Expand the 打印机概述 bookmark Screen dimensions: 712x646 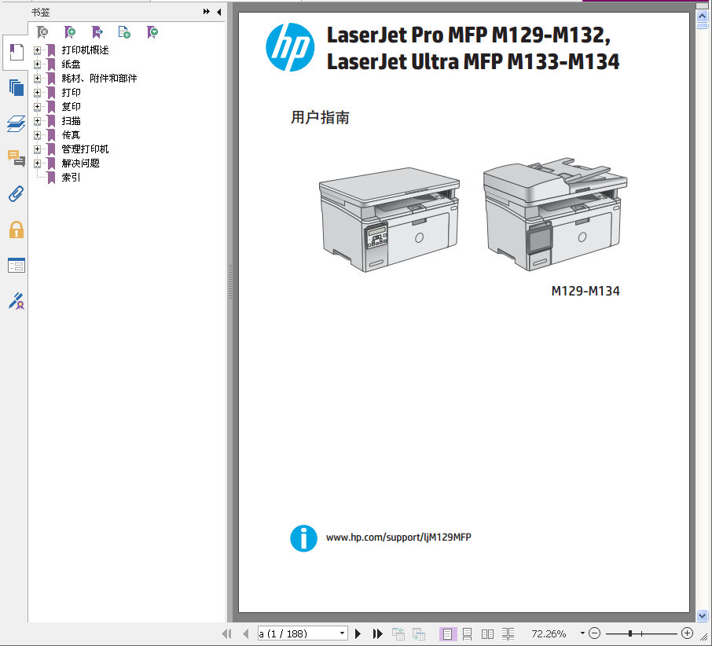pos(37,50)
